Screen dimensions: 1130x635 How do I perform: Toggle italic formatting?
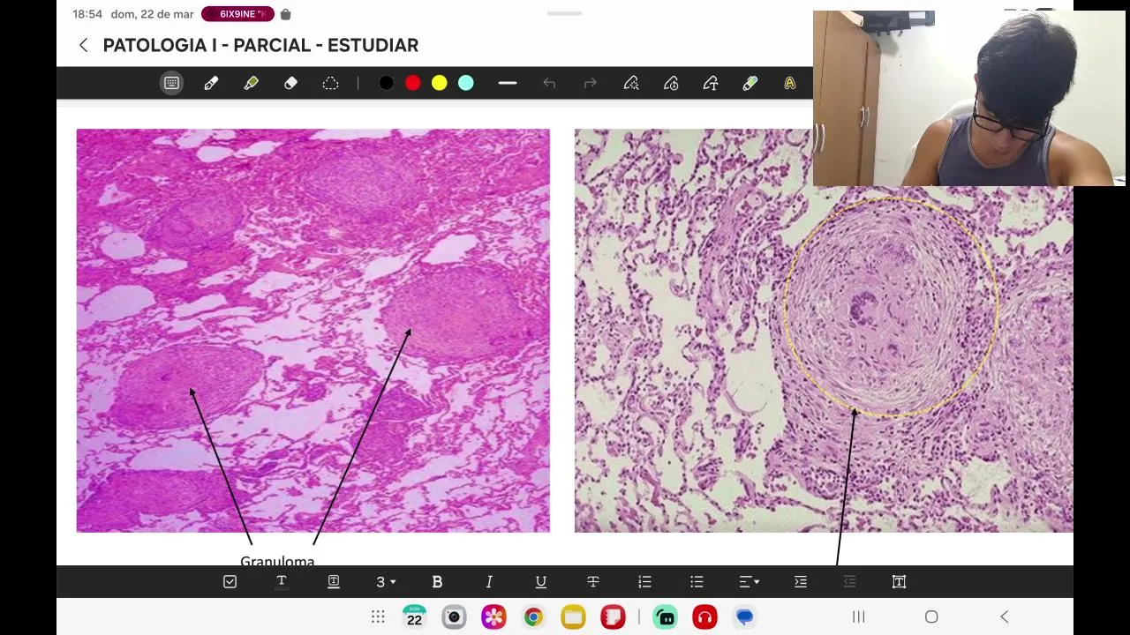tap(489, 581)
